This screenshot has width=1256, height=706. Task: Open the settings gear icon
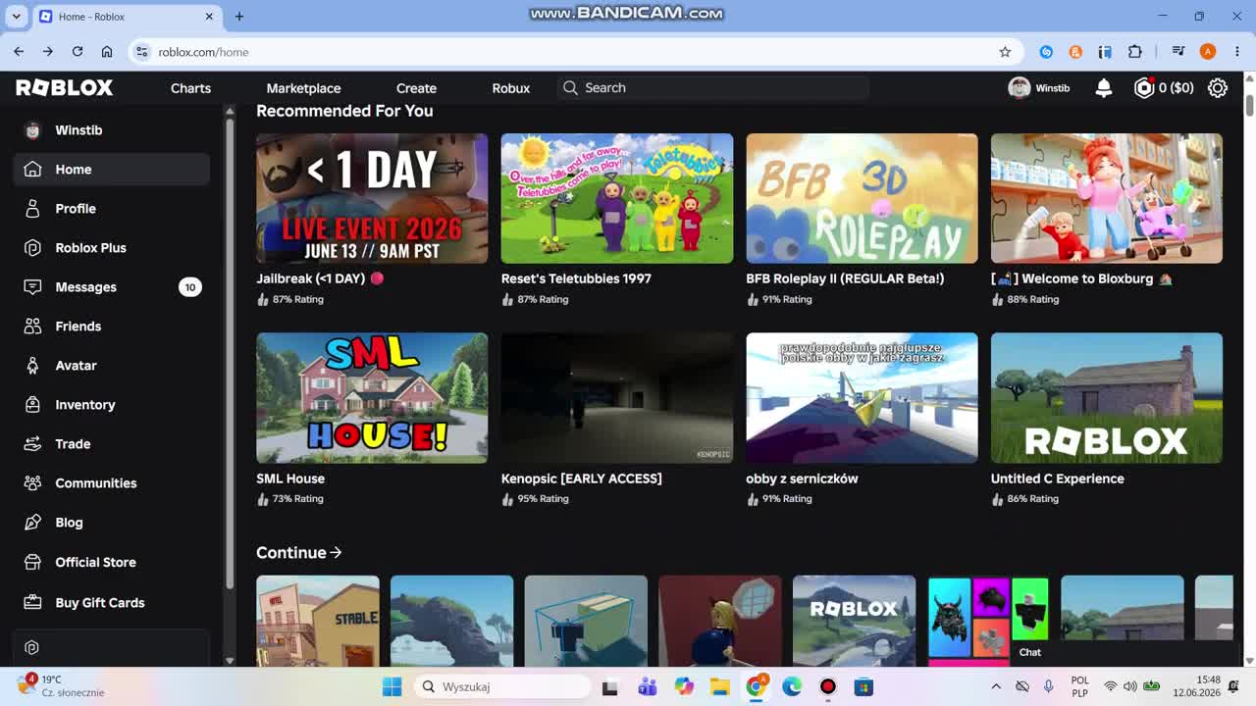[1218, 88]
